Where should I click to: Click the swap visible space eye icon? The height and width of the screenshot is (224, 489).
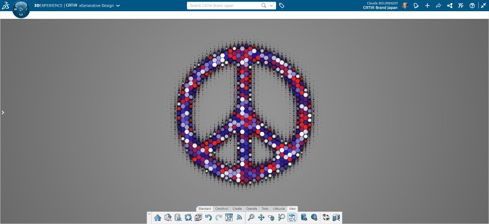click(326, 217)
